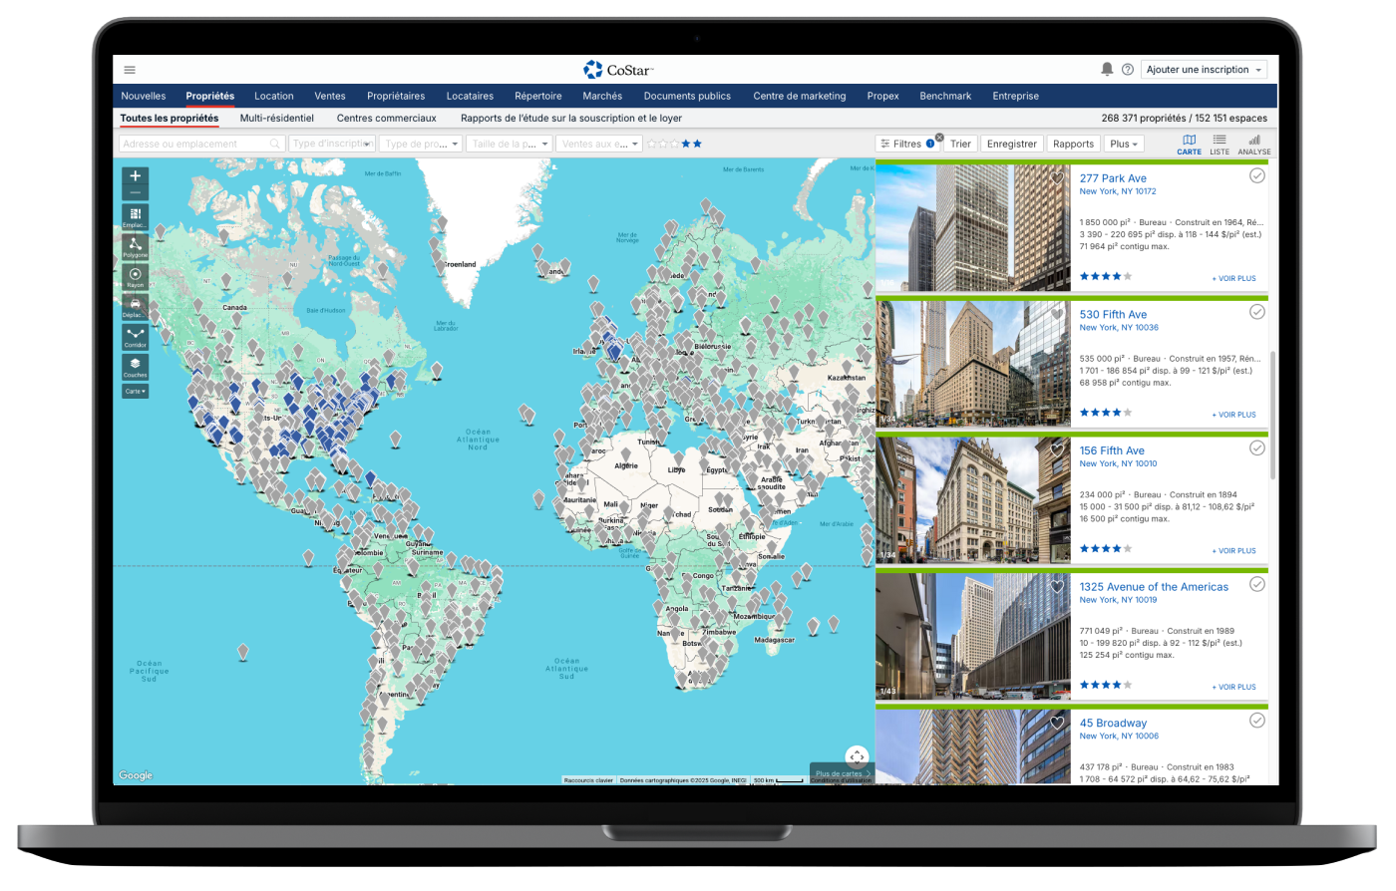
Task: Expand the Type d'inscription dropdown
Action: point(332,144)
